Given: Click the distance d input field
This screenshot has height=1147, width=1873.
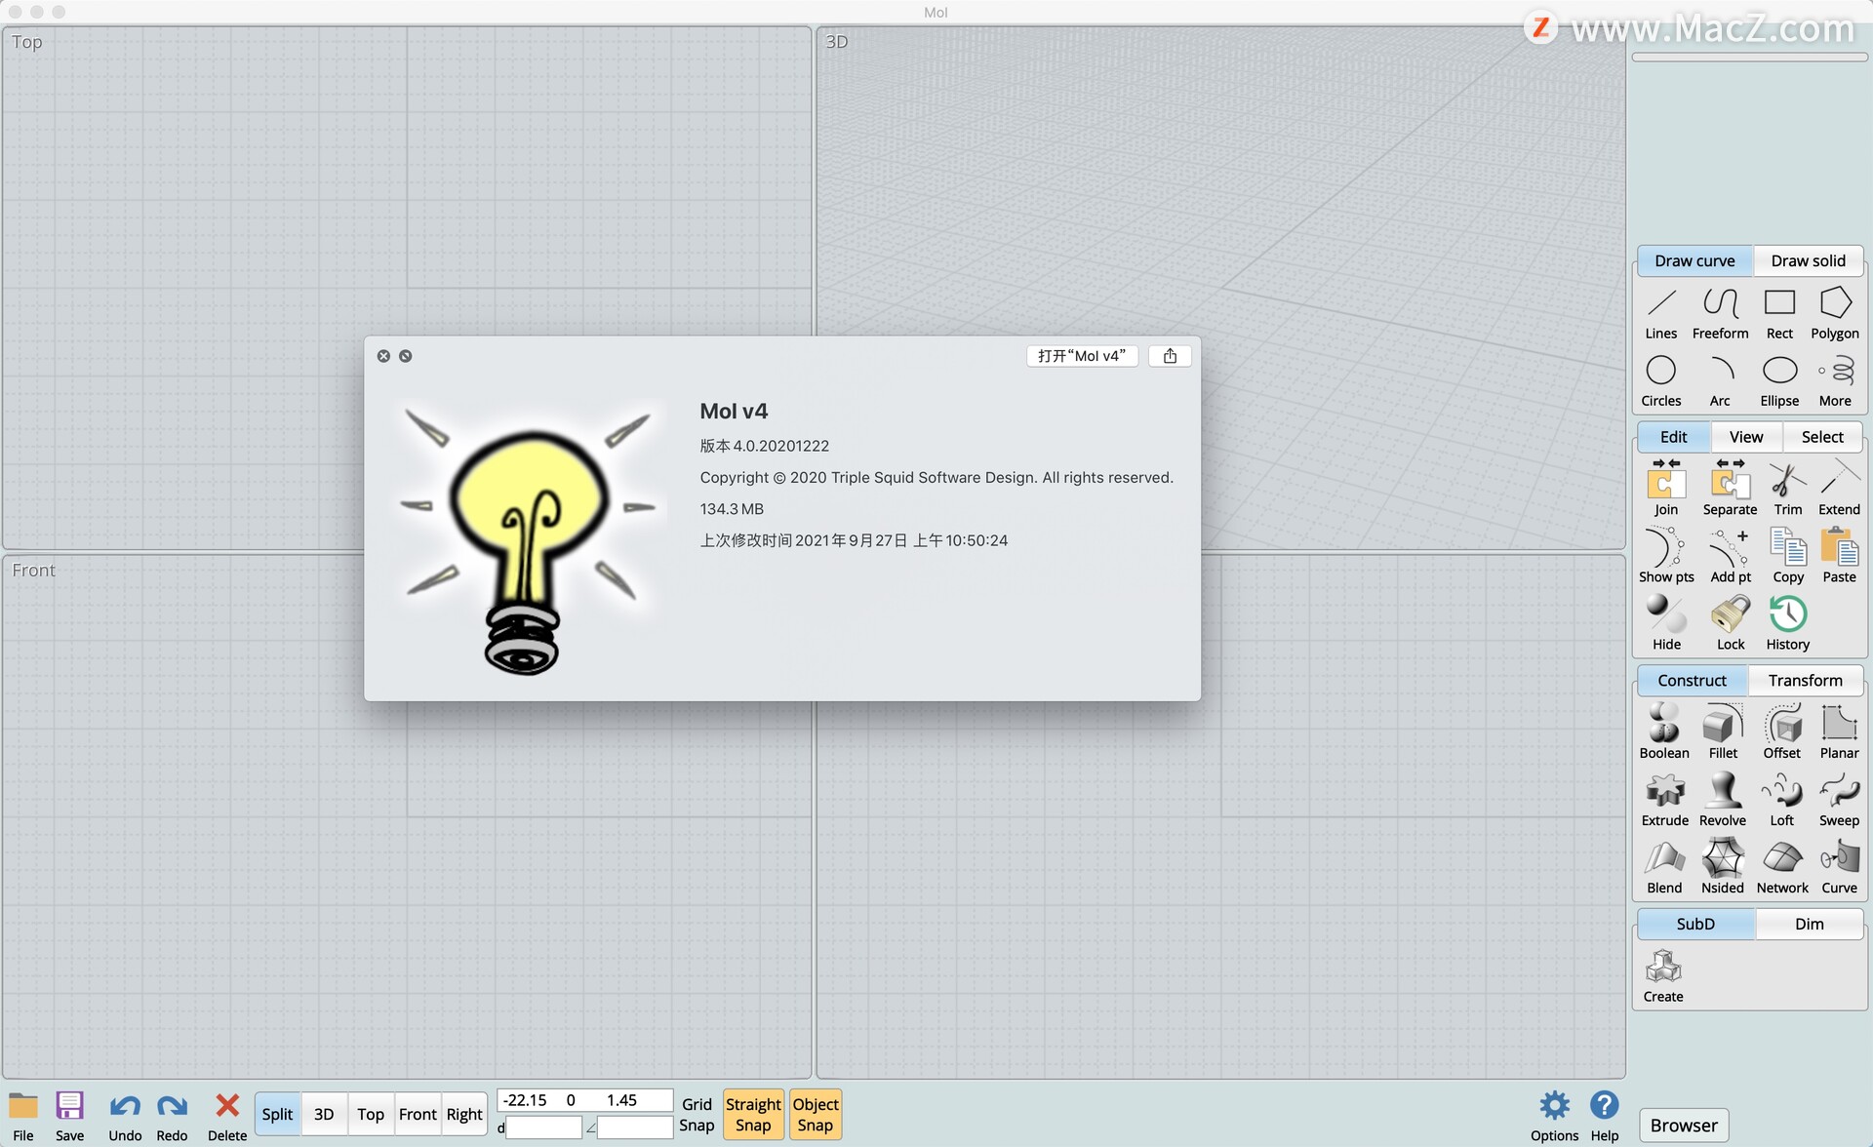Looking at the screenshot, I should coord(543,1127).
